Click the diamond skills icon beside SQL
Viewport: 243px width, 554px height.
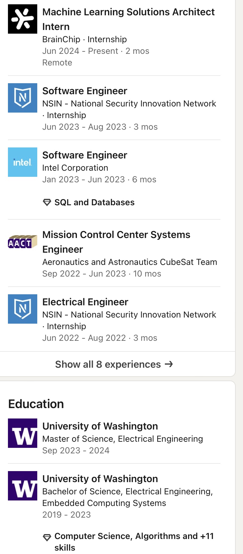[47, 203]
